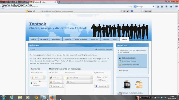
Task: Click Get Premium Features link
Action: tap(131, 64)
